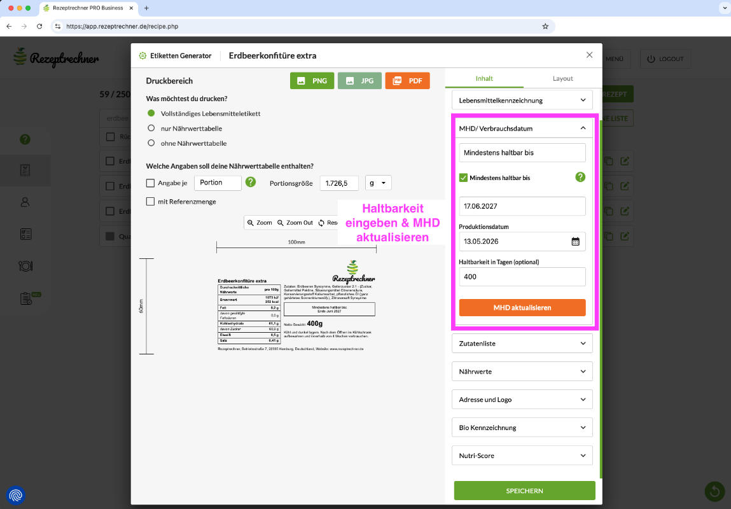Click the LOGOUT button in the header
This screenshot has height=509, width=731.
pos(665,59)
